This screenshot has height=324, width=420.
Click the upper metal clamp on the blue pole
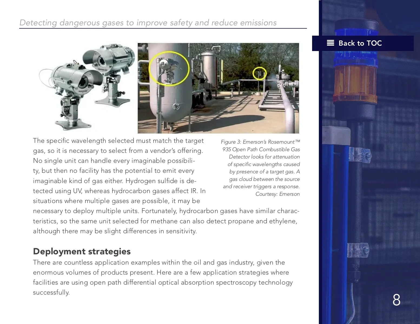coord(360,155)
